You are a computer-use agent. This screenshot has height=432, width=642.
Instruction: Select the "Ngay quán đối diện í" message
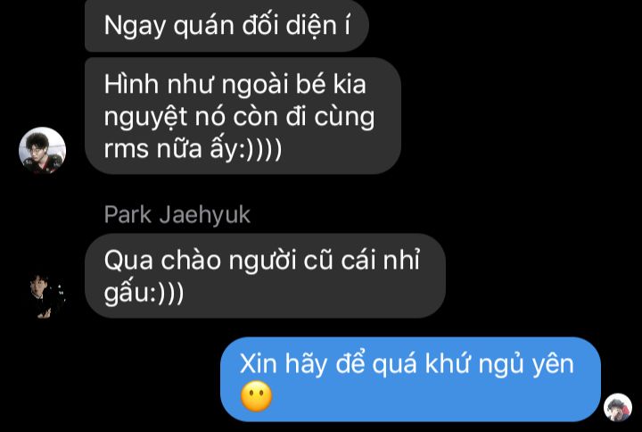[226, 25]
